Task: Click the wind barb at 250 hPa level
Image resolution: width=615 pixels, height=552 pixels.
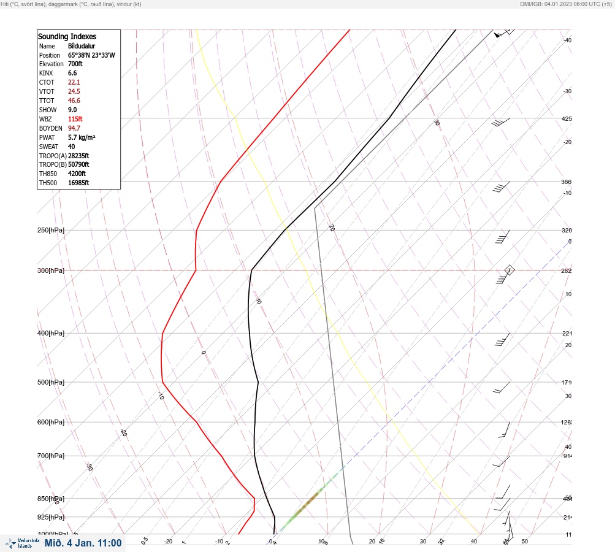Action: 502,237
